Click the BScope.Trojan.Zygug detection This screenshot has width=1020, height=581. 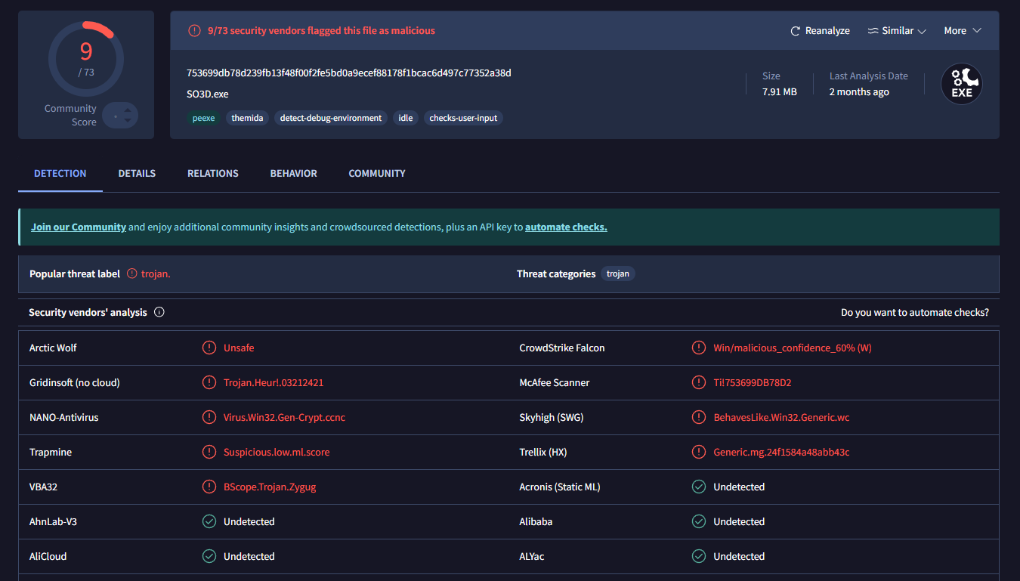pos(270,487)
